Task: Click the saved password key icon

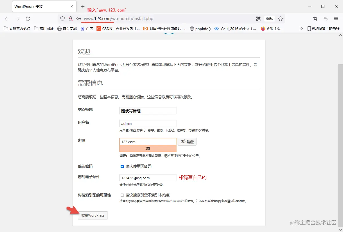Action: point(78,18)
